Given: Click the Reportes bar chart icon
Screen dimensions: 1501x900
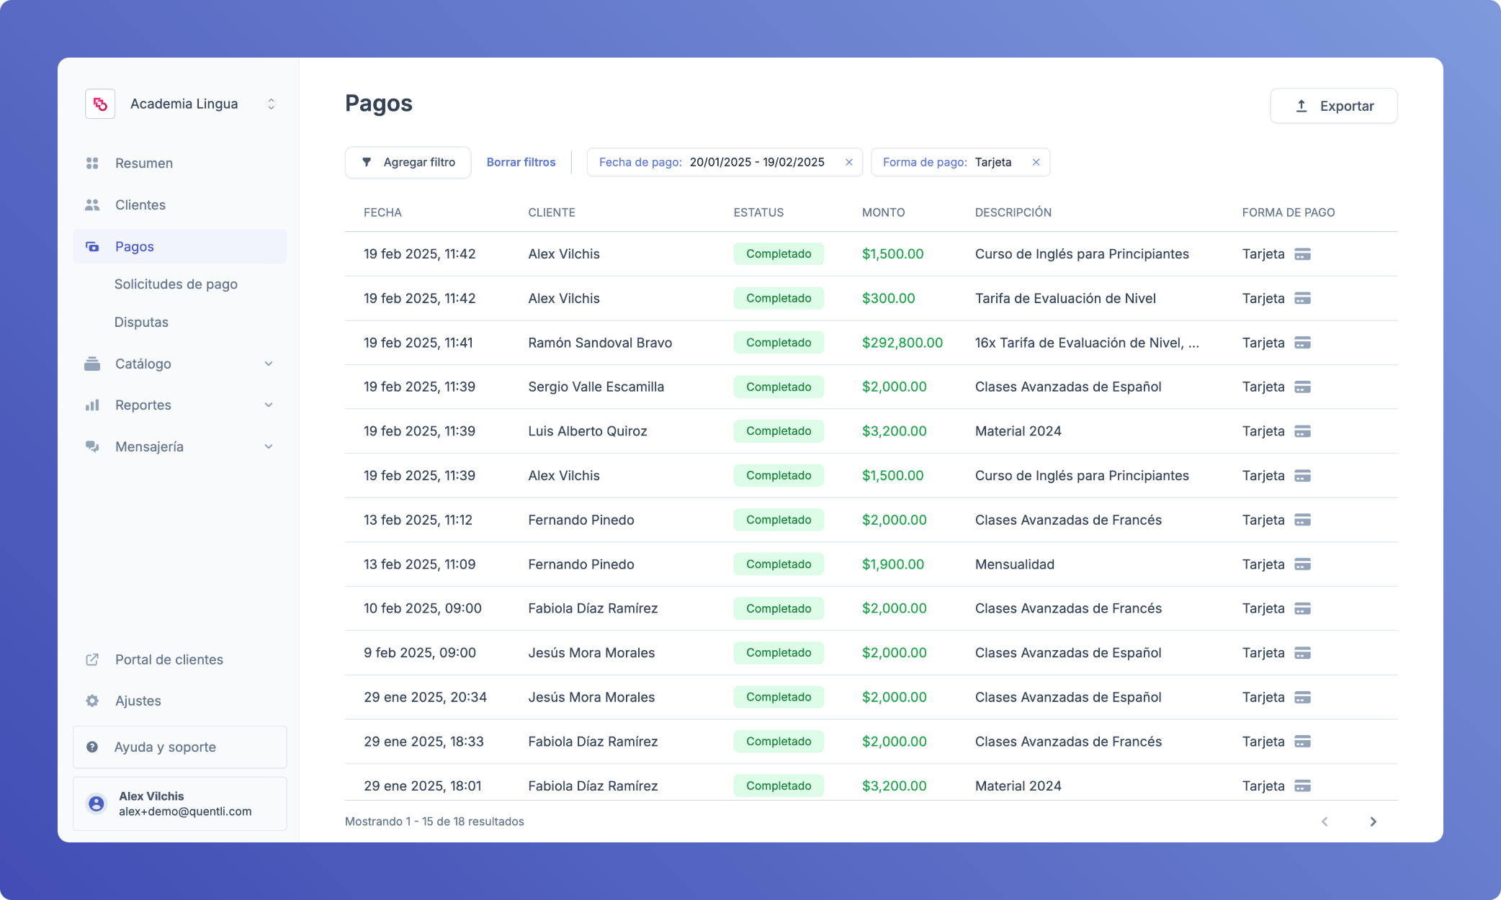Looking at the screenshot, I should [92, 405].
